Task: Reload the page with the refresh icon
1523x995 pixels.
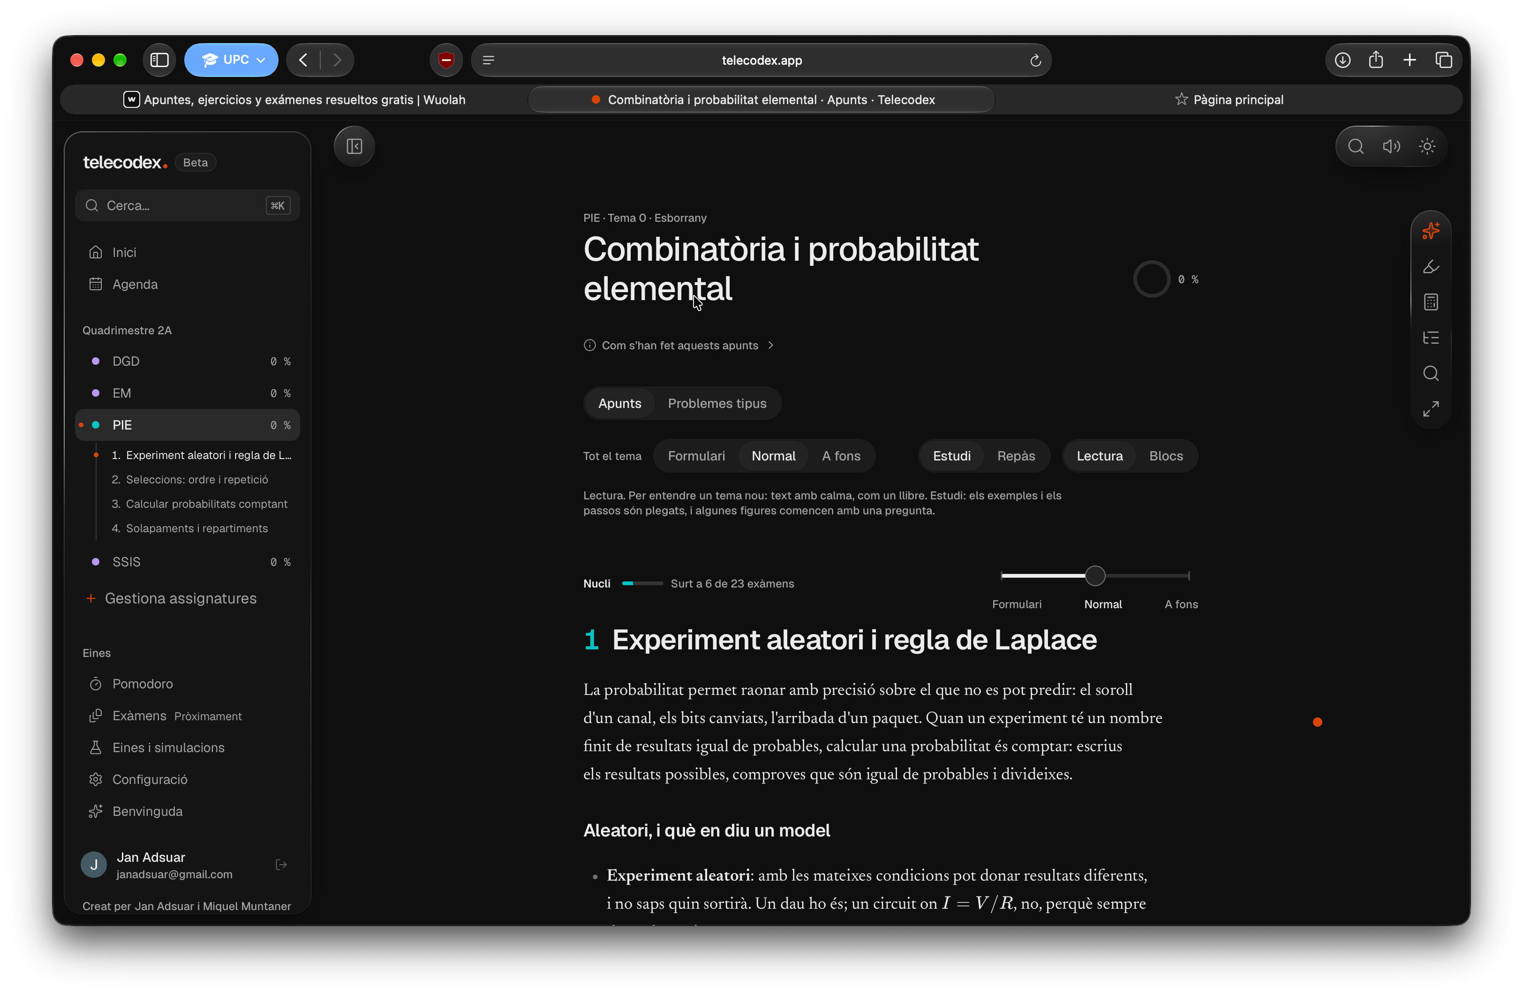Action: [x=1035, y=61]
